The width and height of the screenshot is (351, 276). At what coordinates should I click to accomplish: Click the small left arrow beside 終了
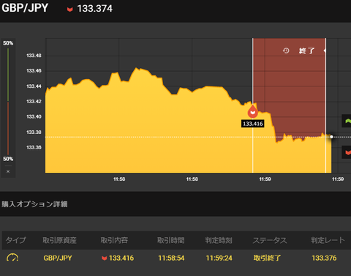click(x=325, y=51)
